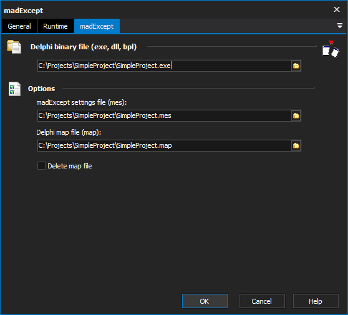Browse for the madExcept settings mes file
Viewport: 348px width, 315px height.
(x=296, y=115)
